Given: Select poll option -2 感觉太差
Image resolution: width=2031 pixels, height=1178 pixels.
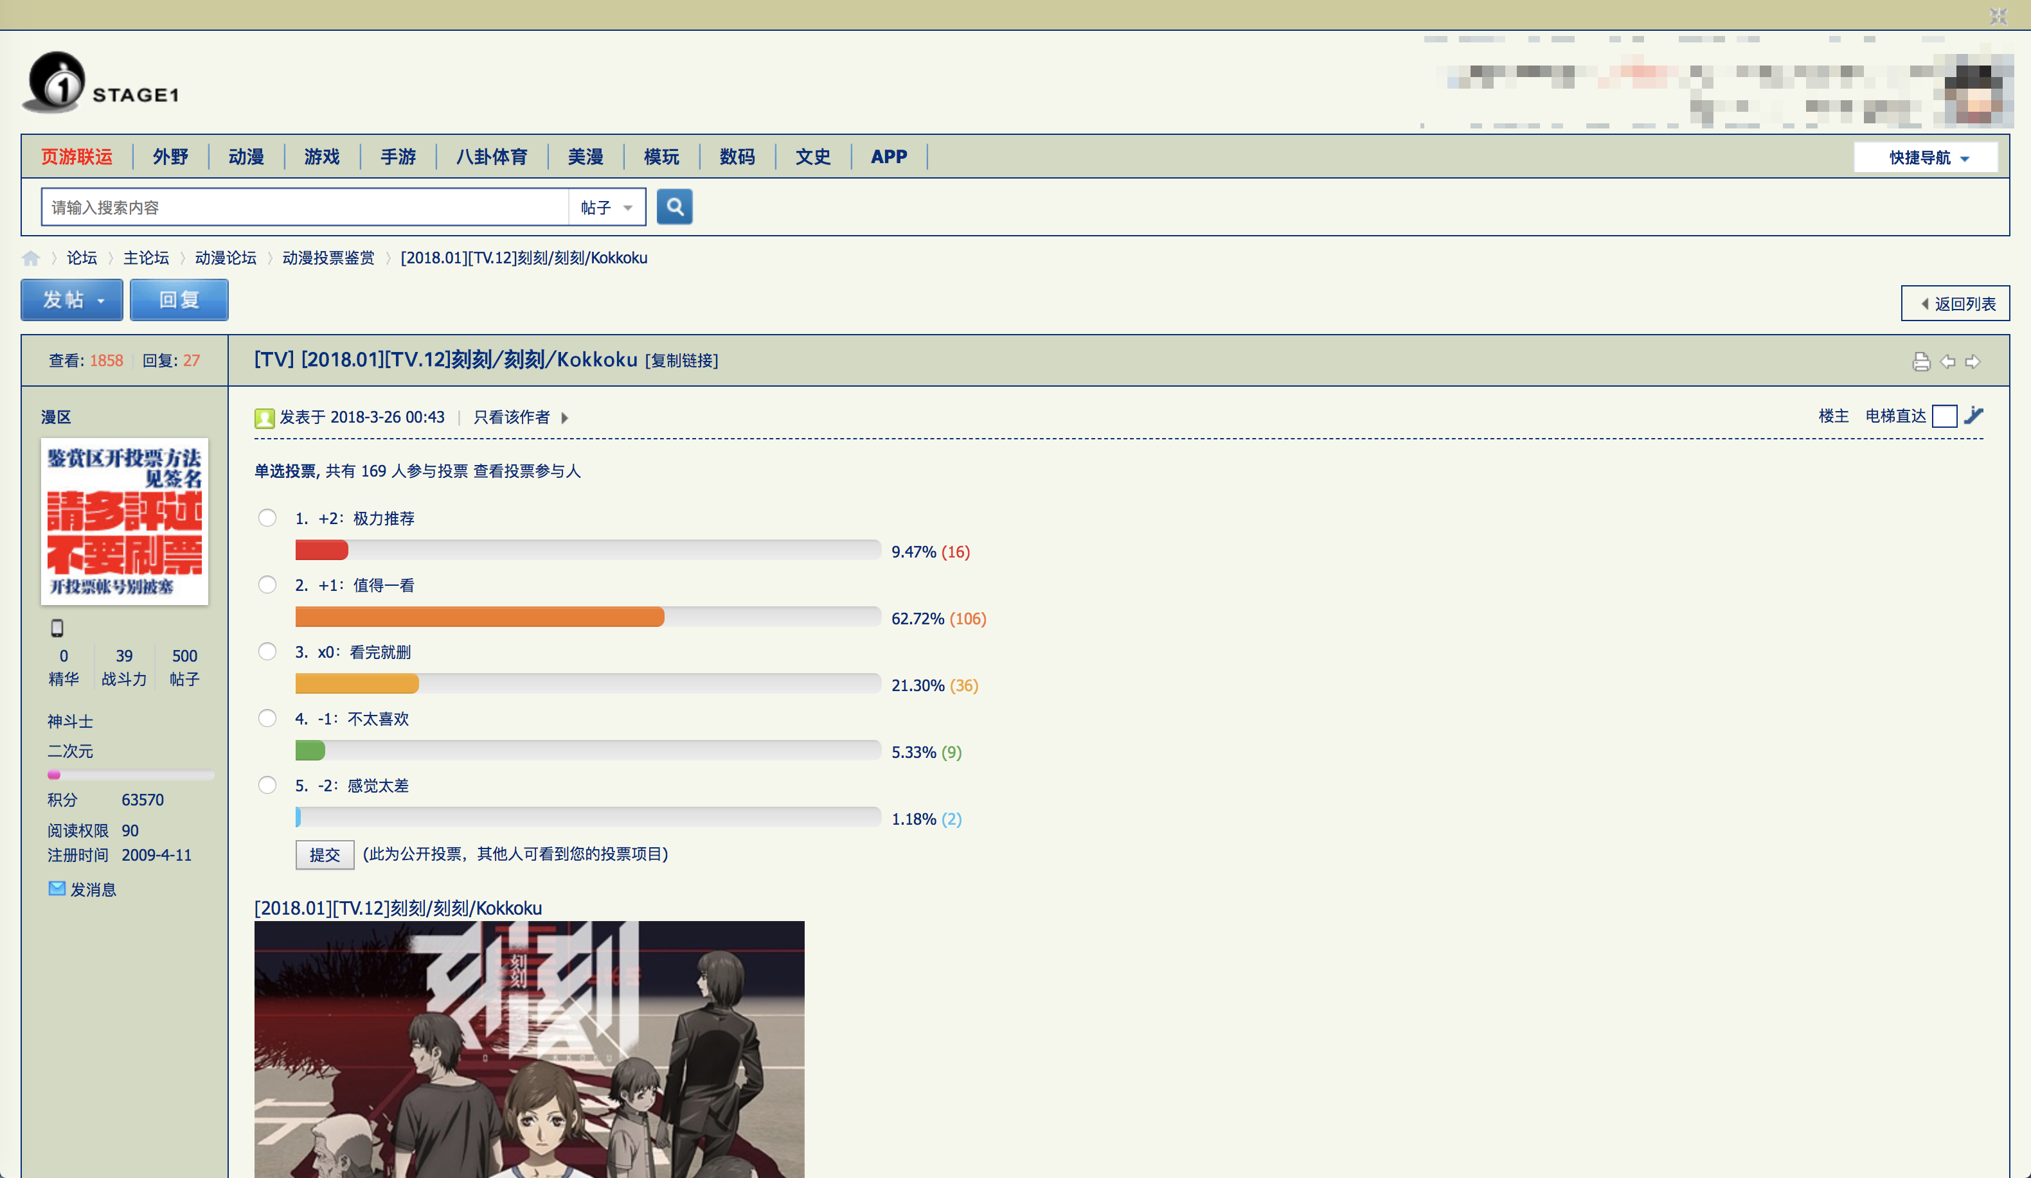Looking at the screenshot, I should click(267, 785).
